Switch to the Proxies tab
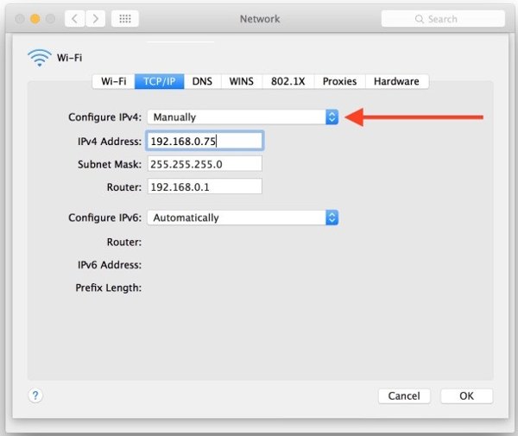The height and width of the screenshot is (436, 518). (x=339, y=81)
